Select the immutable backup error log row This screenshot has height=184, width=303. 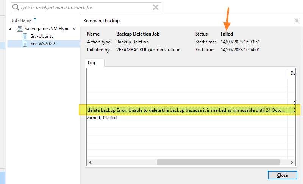click(191, 110)
